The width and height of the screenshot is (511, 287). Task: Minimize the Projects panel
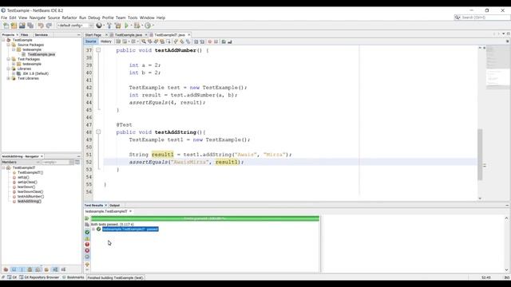[x=78, y=35]
